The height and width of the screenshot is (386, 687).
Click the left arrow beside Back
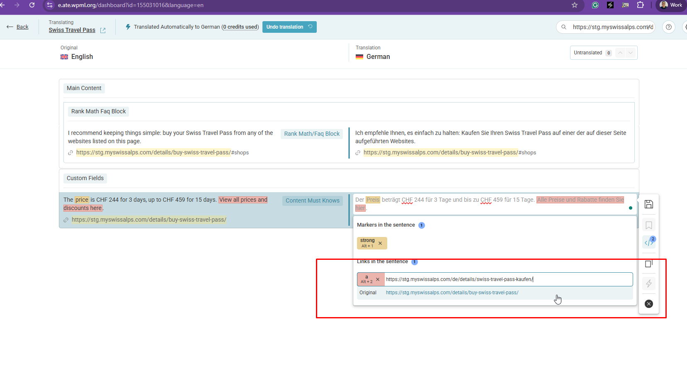[x=10, y=27]
